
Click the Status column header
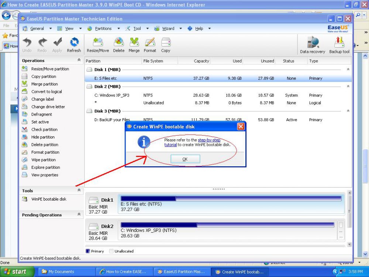tap(291, 61)
